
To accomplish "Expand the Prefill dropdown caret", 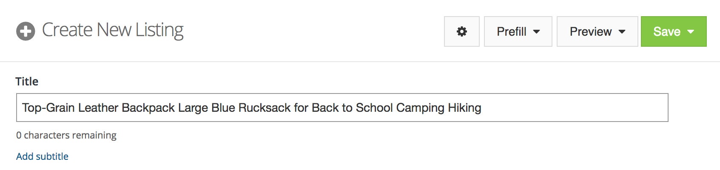I will 536,31.
